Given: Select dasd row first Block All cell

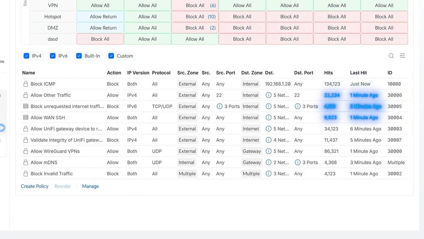Looking at the screenshot, I should [100, 39].
